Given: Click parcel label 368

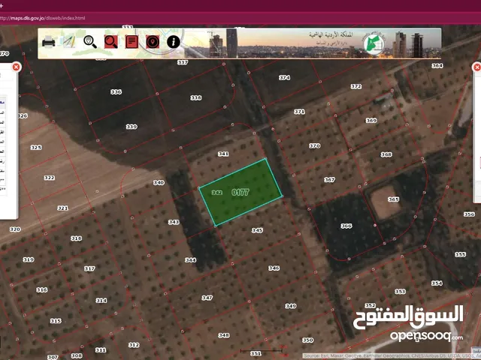Looking at the screenshot, I should [386, 154].
